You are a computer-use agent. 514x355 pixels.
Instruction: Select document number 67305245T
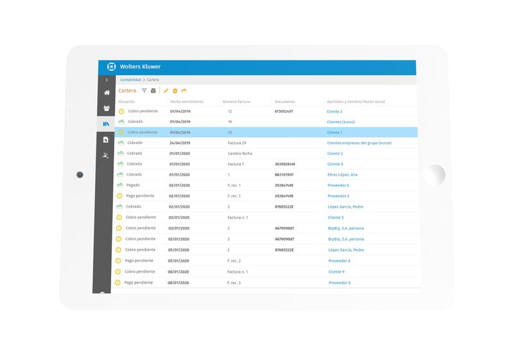pyautogui.click(x=284, y=111)
